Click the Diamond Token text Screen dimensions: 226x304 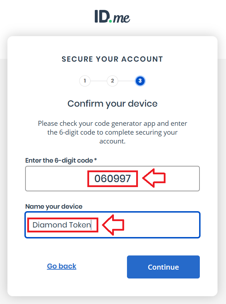tap(62, 225)
